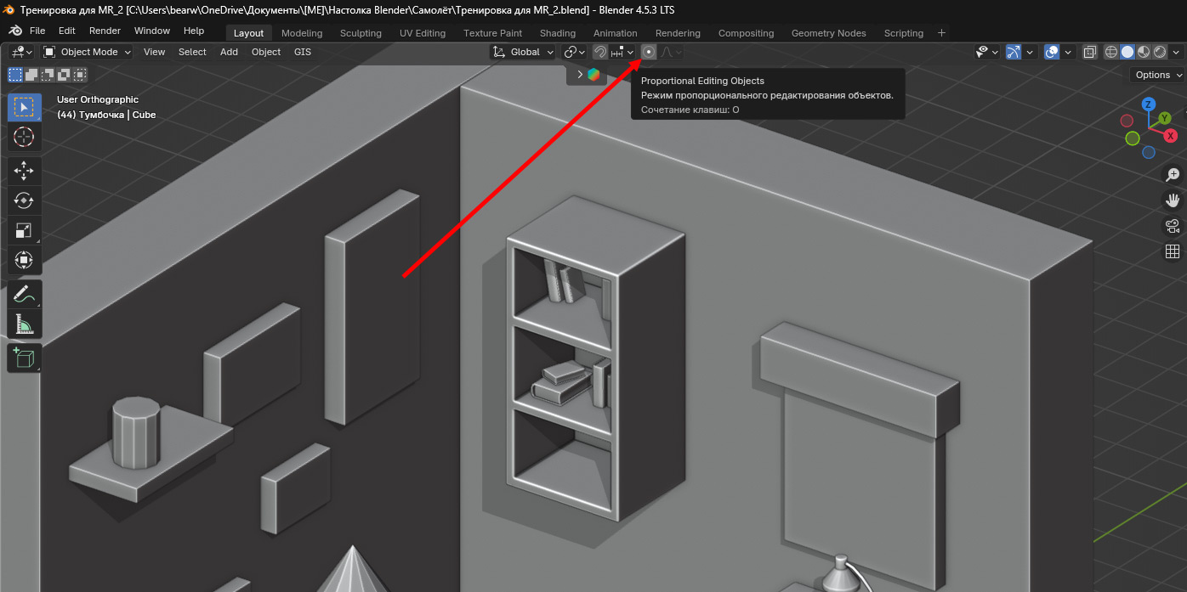Click the red X axis gizmo ball
Viewport: 1187px width, 592px height.
[x=1170, y=136]
